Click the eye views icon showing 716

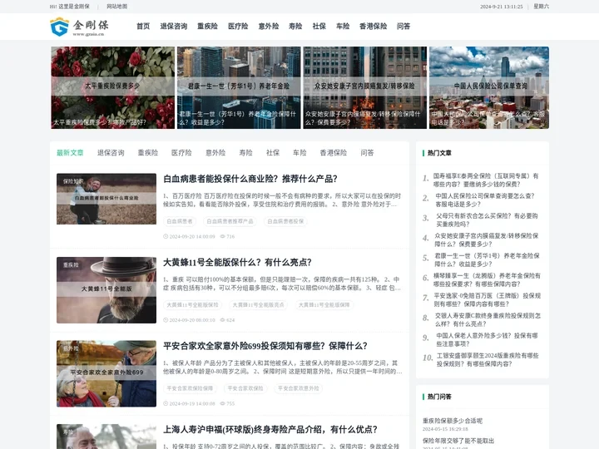click(223, 236)
